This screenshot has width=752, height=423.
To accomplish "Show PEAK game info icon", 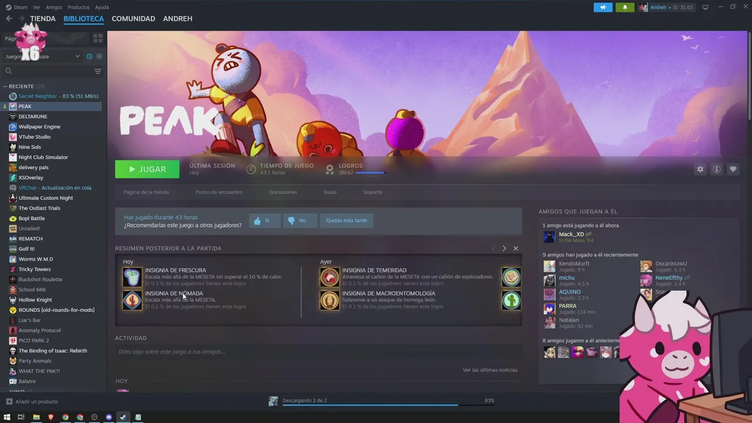I will point(716,169).
